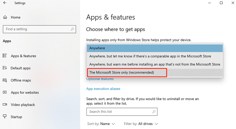Maximize the Settings window

[221, 3]
